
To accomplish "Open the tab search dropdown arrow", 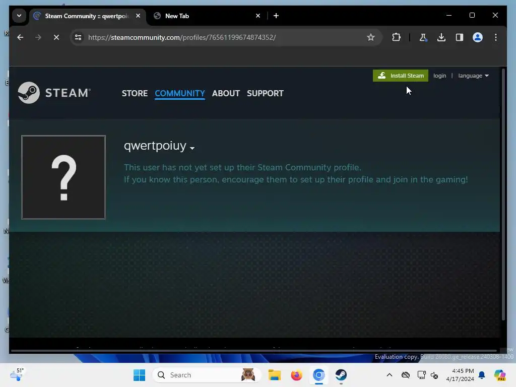I will 19,16.
